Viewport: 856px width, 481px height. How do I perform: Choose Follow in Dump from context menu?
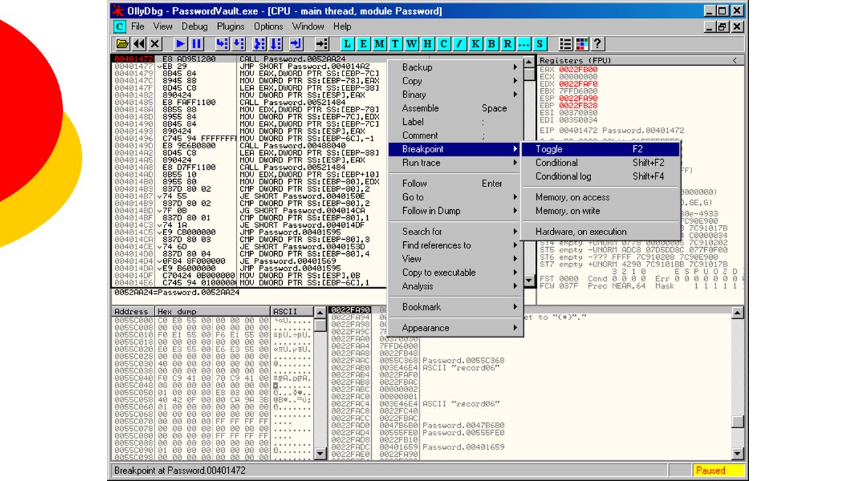click(455, 210)
